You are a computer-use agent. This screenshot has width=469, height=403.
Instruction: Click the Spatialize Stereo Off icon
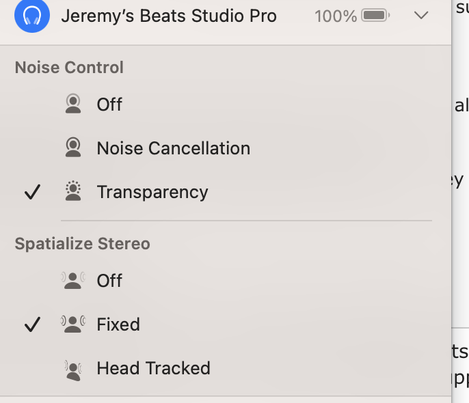click(x=72, y=280)
